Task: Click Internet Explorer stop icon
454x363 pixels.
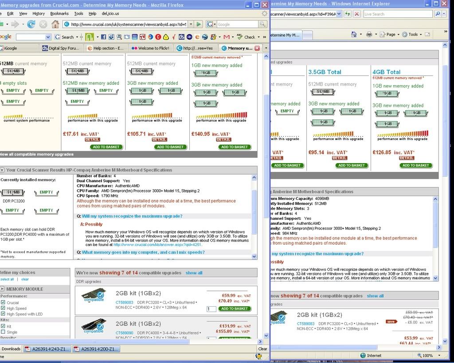Action: click(356, 14)
